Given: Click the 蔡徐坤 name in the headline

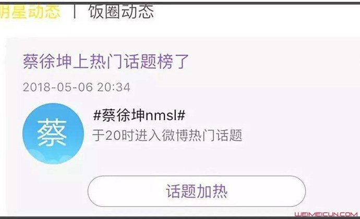Looking at the screenshot, I should point(47,62).
